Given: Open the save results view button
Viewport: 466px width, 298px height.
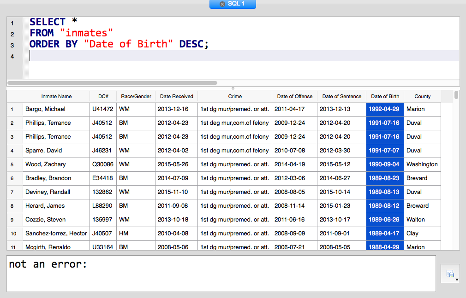Looking at the screenshot, I should point(450,274).
